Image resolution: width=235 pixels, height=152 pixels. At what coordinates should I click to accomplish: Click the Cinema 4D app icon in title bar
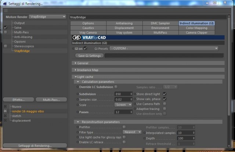[x=5, y=4]
